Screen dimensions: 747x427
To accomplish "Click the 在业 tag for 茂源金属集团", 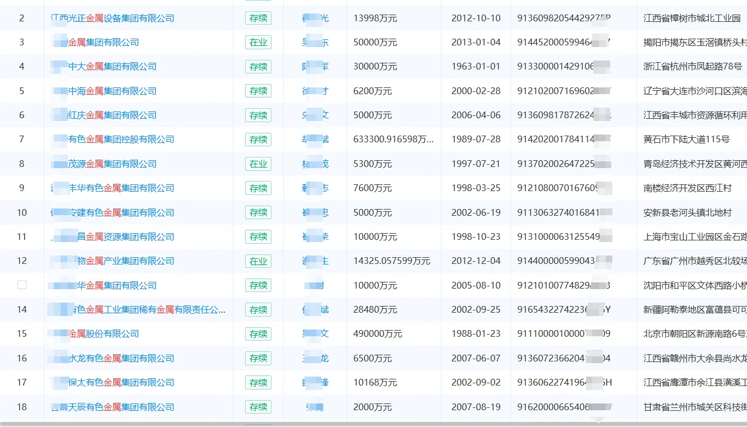I will coord(258,164).
